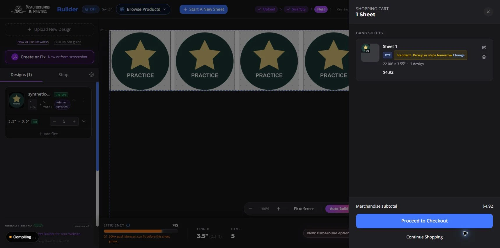
Task: Click the AMS Manufacturing & Printing logo
Action: click(x=30, y=9)
